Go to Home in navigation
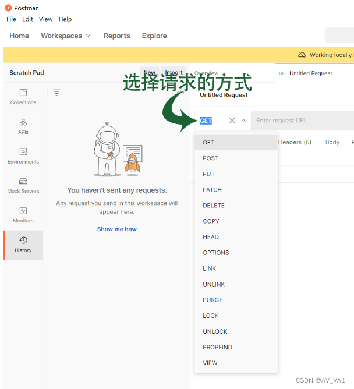The height and width of the screenshot is (389, 354). 19,36
